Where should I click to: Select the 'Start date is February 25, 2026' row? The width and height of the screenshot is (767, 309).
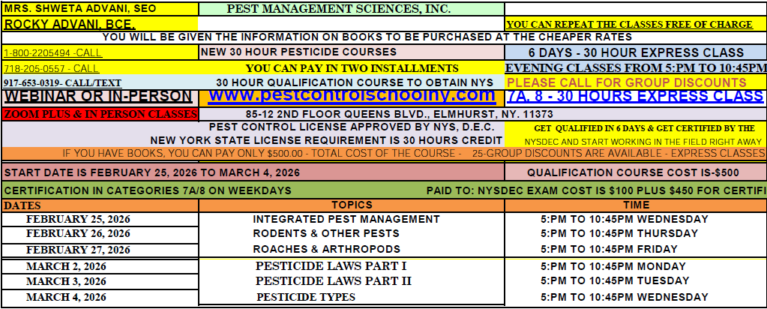click(x=253, y=172)
